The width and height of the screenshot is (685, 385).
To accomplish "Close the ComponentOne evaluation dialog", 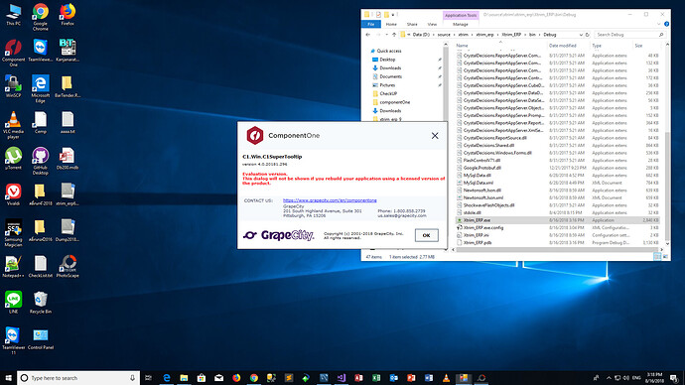I will (x=435, y=136).
